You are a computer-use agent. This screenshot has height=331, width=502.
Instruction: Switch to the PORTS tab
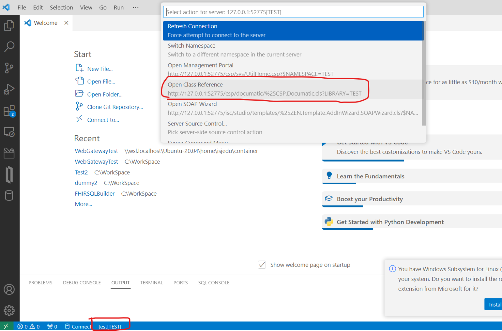pos(180,283)
